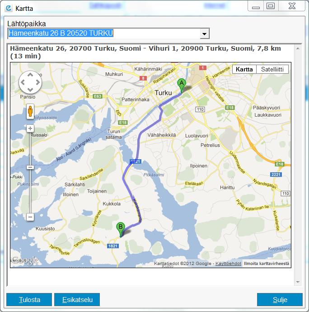Click the blue 1821 road shield on the bridge
The width and height of the screenshot is (309, 312).
pos(136,161)
